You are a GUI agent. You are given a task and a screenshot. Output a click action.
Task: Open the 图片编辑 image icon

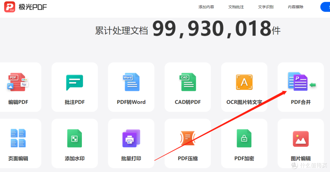[301, 139]
